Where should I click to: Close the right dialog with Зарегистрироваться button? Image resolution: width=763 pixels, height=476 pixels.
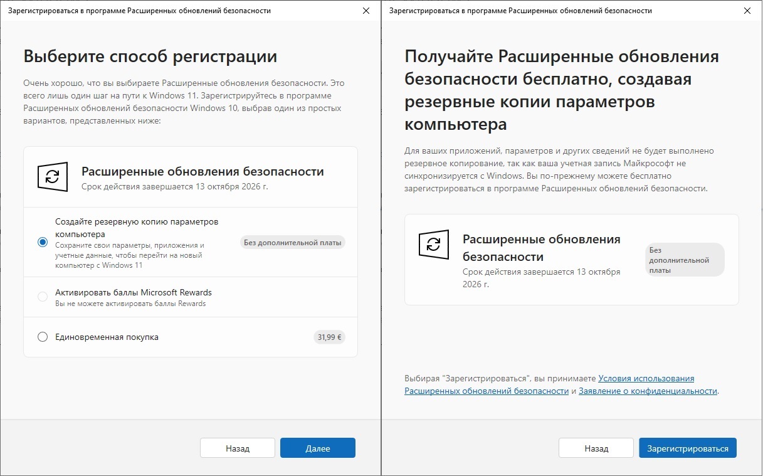tap(746, 11)
